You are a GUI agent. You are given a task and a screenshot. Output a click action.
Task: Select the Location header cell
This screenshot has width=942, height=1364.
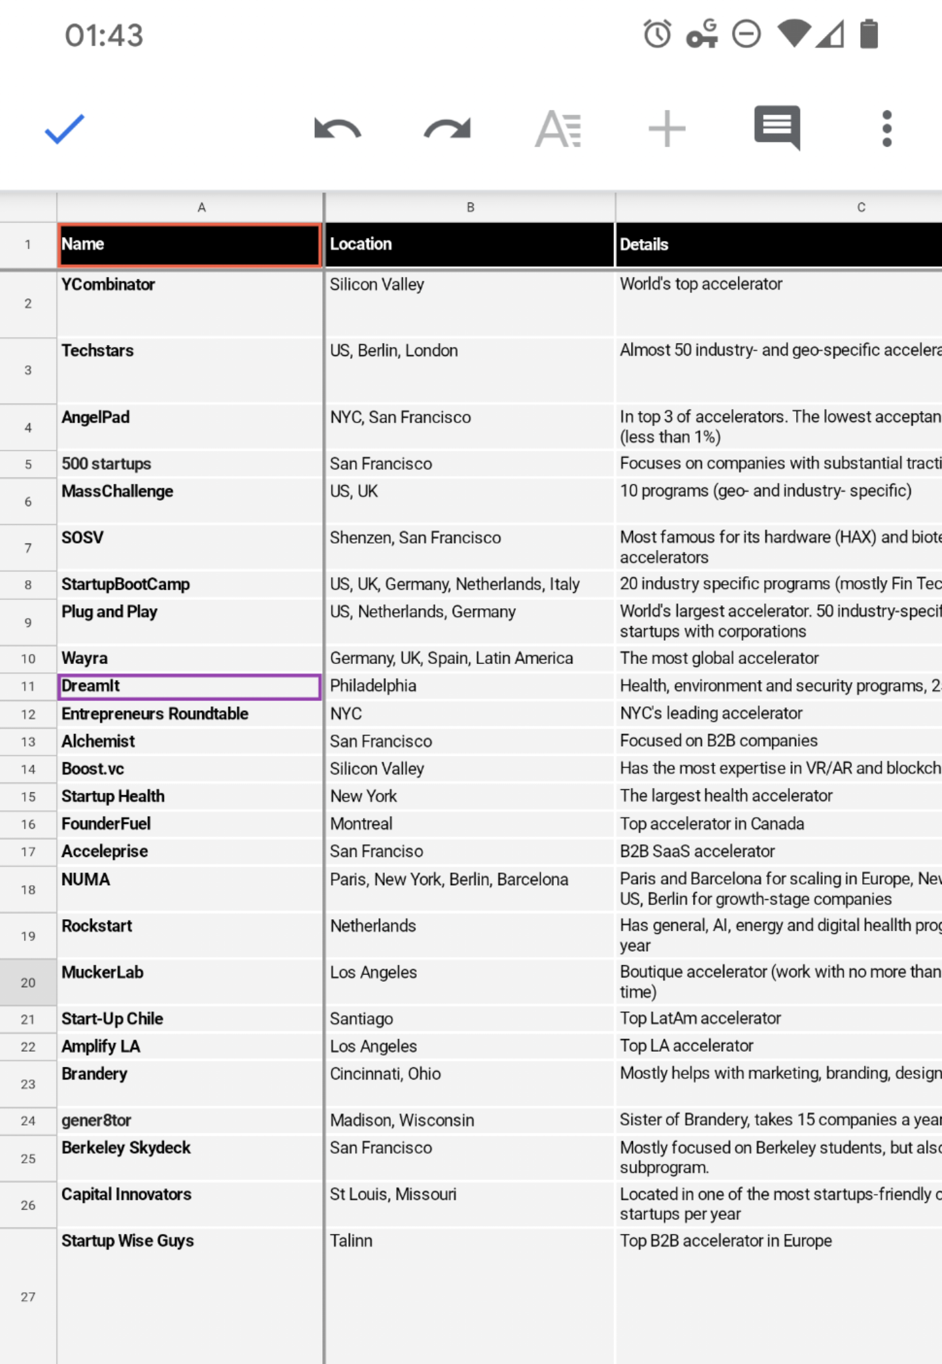click(470, 245)
